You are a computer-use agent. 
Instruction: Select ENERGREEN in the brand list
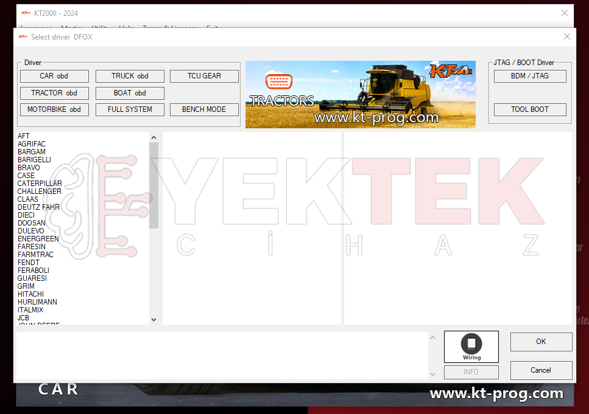(x=38, y=239)
